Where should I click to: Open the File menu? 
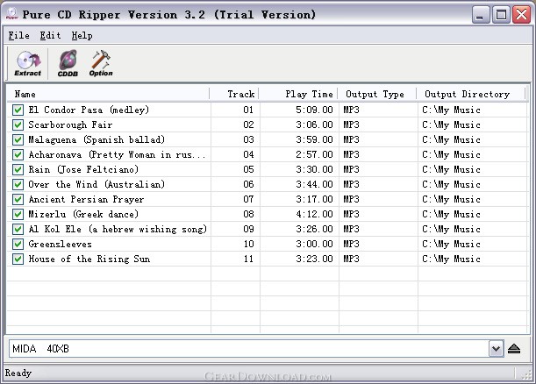[x=18, y=36]
